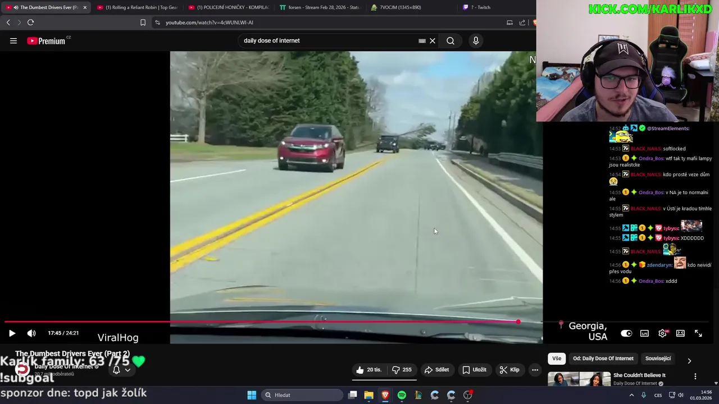Clear the YouTube search query
719x404 pixels.
point(433,41)
